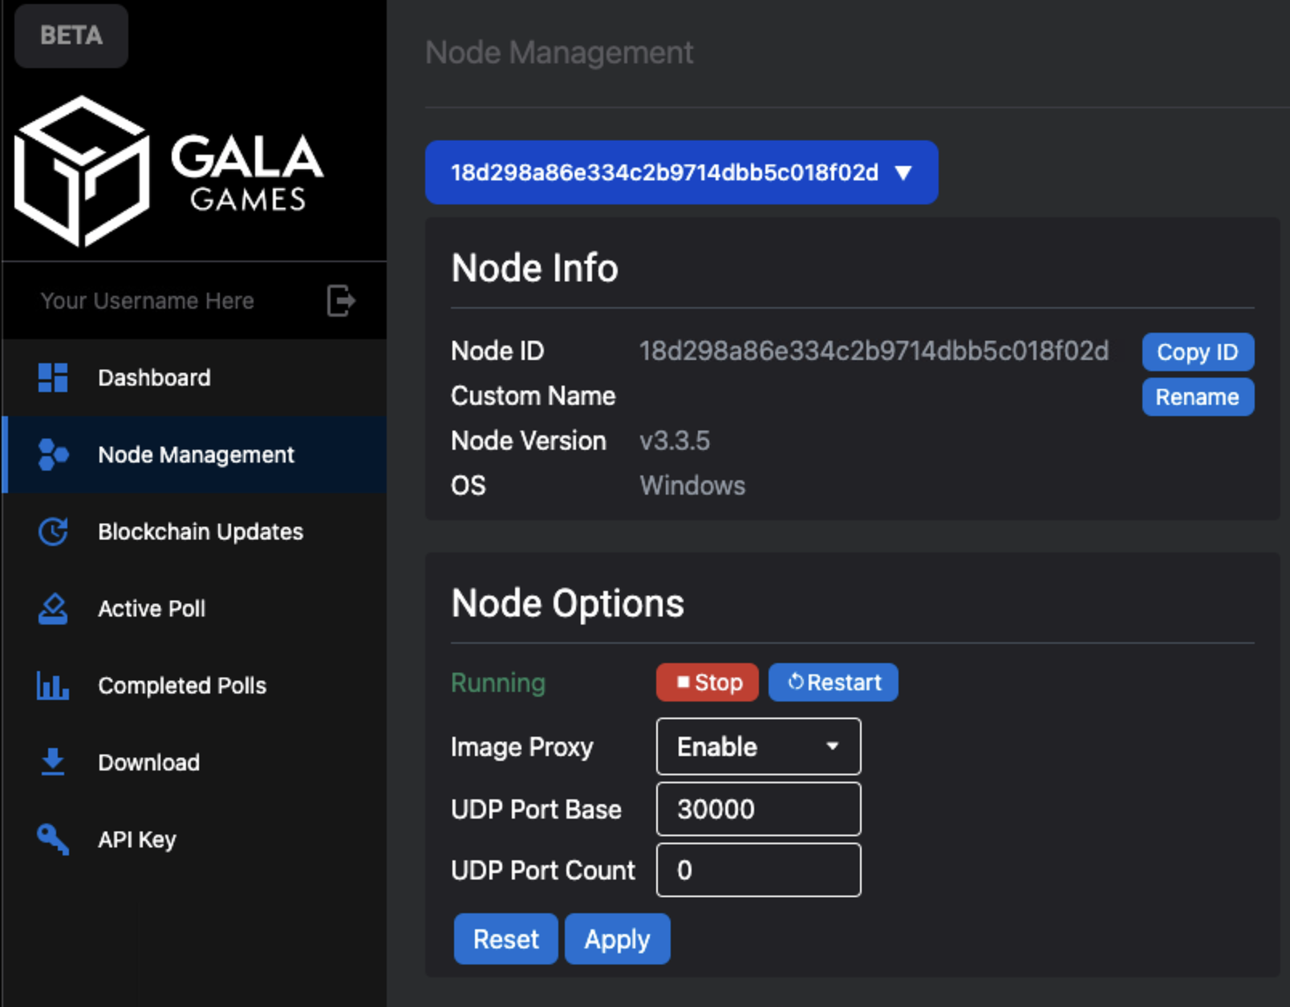Open the node ID selector dropdown
The width and height of the screenshot is (1290, 1007).
pyautogui.click(x=681, y=172)
